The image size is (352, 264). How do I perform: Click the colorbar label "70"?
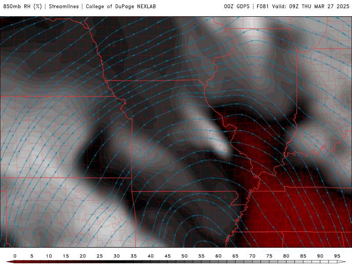[x=252, y=256]
